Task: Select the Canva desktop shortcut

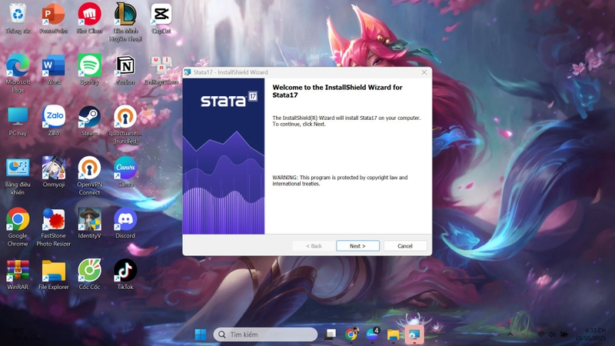Action: [125, 172]
